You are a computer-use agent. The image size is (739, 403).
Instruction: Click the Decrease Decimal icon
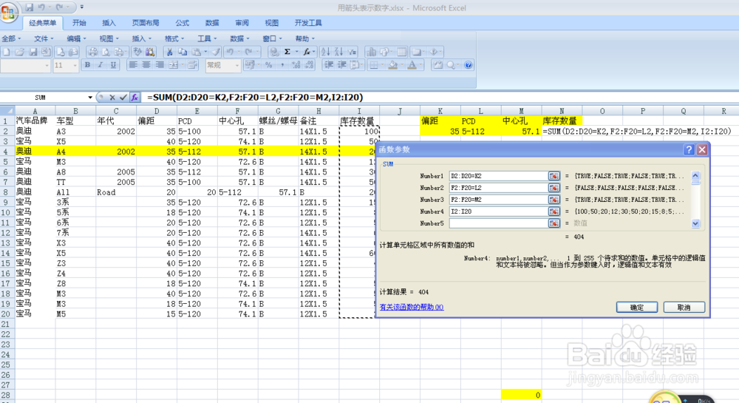point(309,65)
